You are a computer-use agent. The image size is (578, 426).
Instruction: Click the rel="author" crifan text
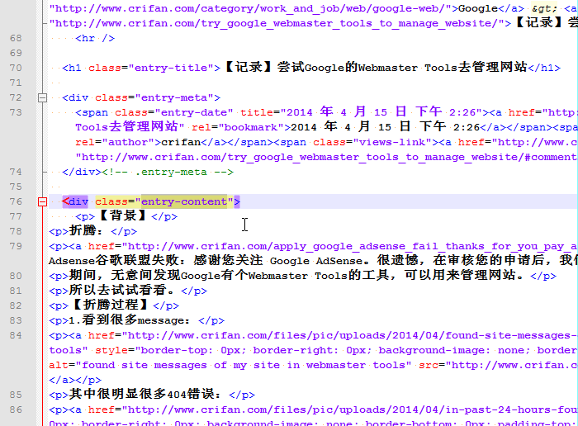(138, 142)
